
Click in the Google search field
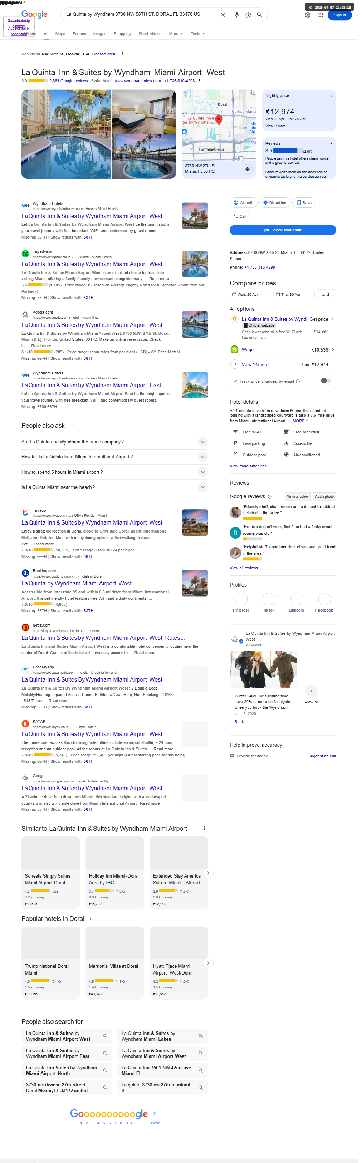pyautogui.click(x=140, y=14)
